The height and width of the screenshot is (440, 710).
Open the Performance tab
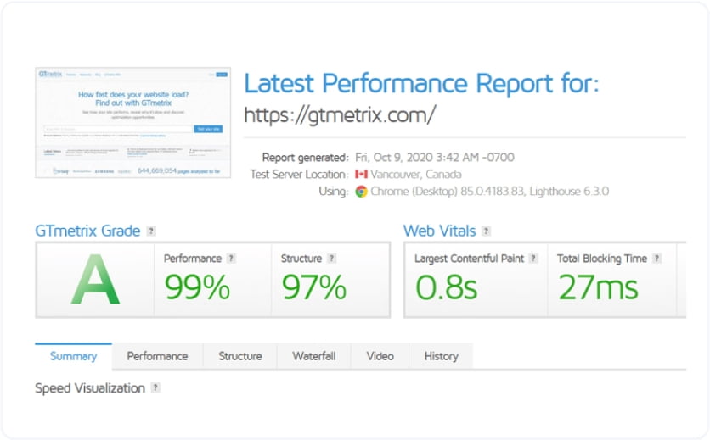point(157,356)
